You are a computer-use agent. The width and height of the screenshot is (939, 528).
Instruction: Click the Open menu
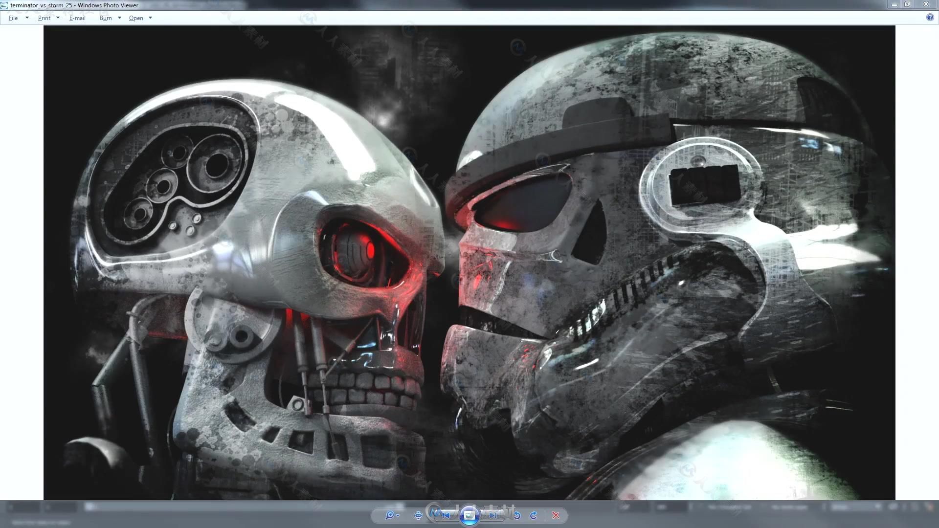[136, 18]
